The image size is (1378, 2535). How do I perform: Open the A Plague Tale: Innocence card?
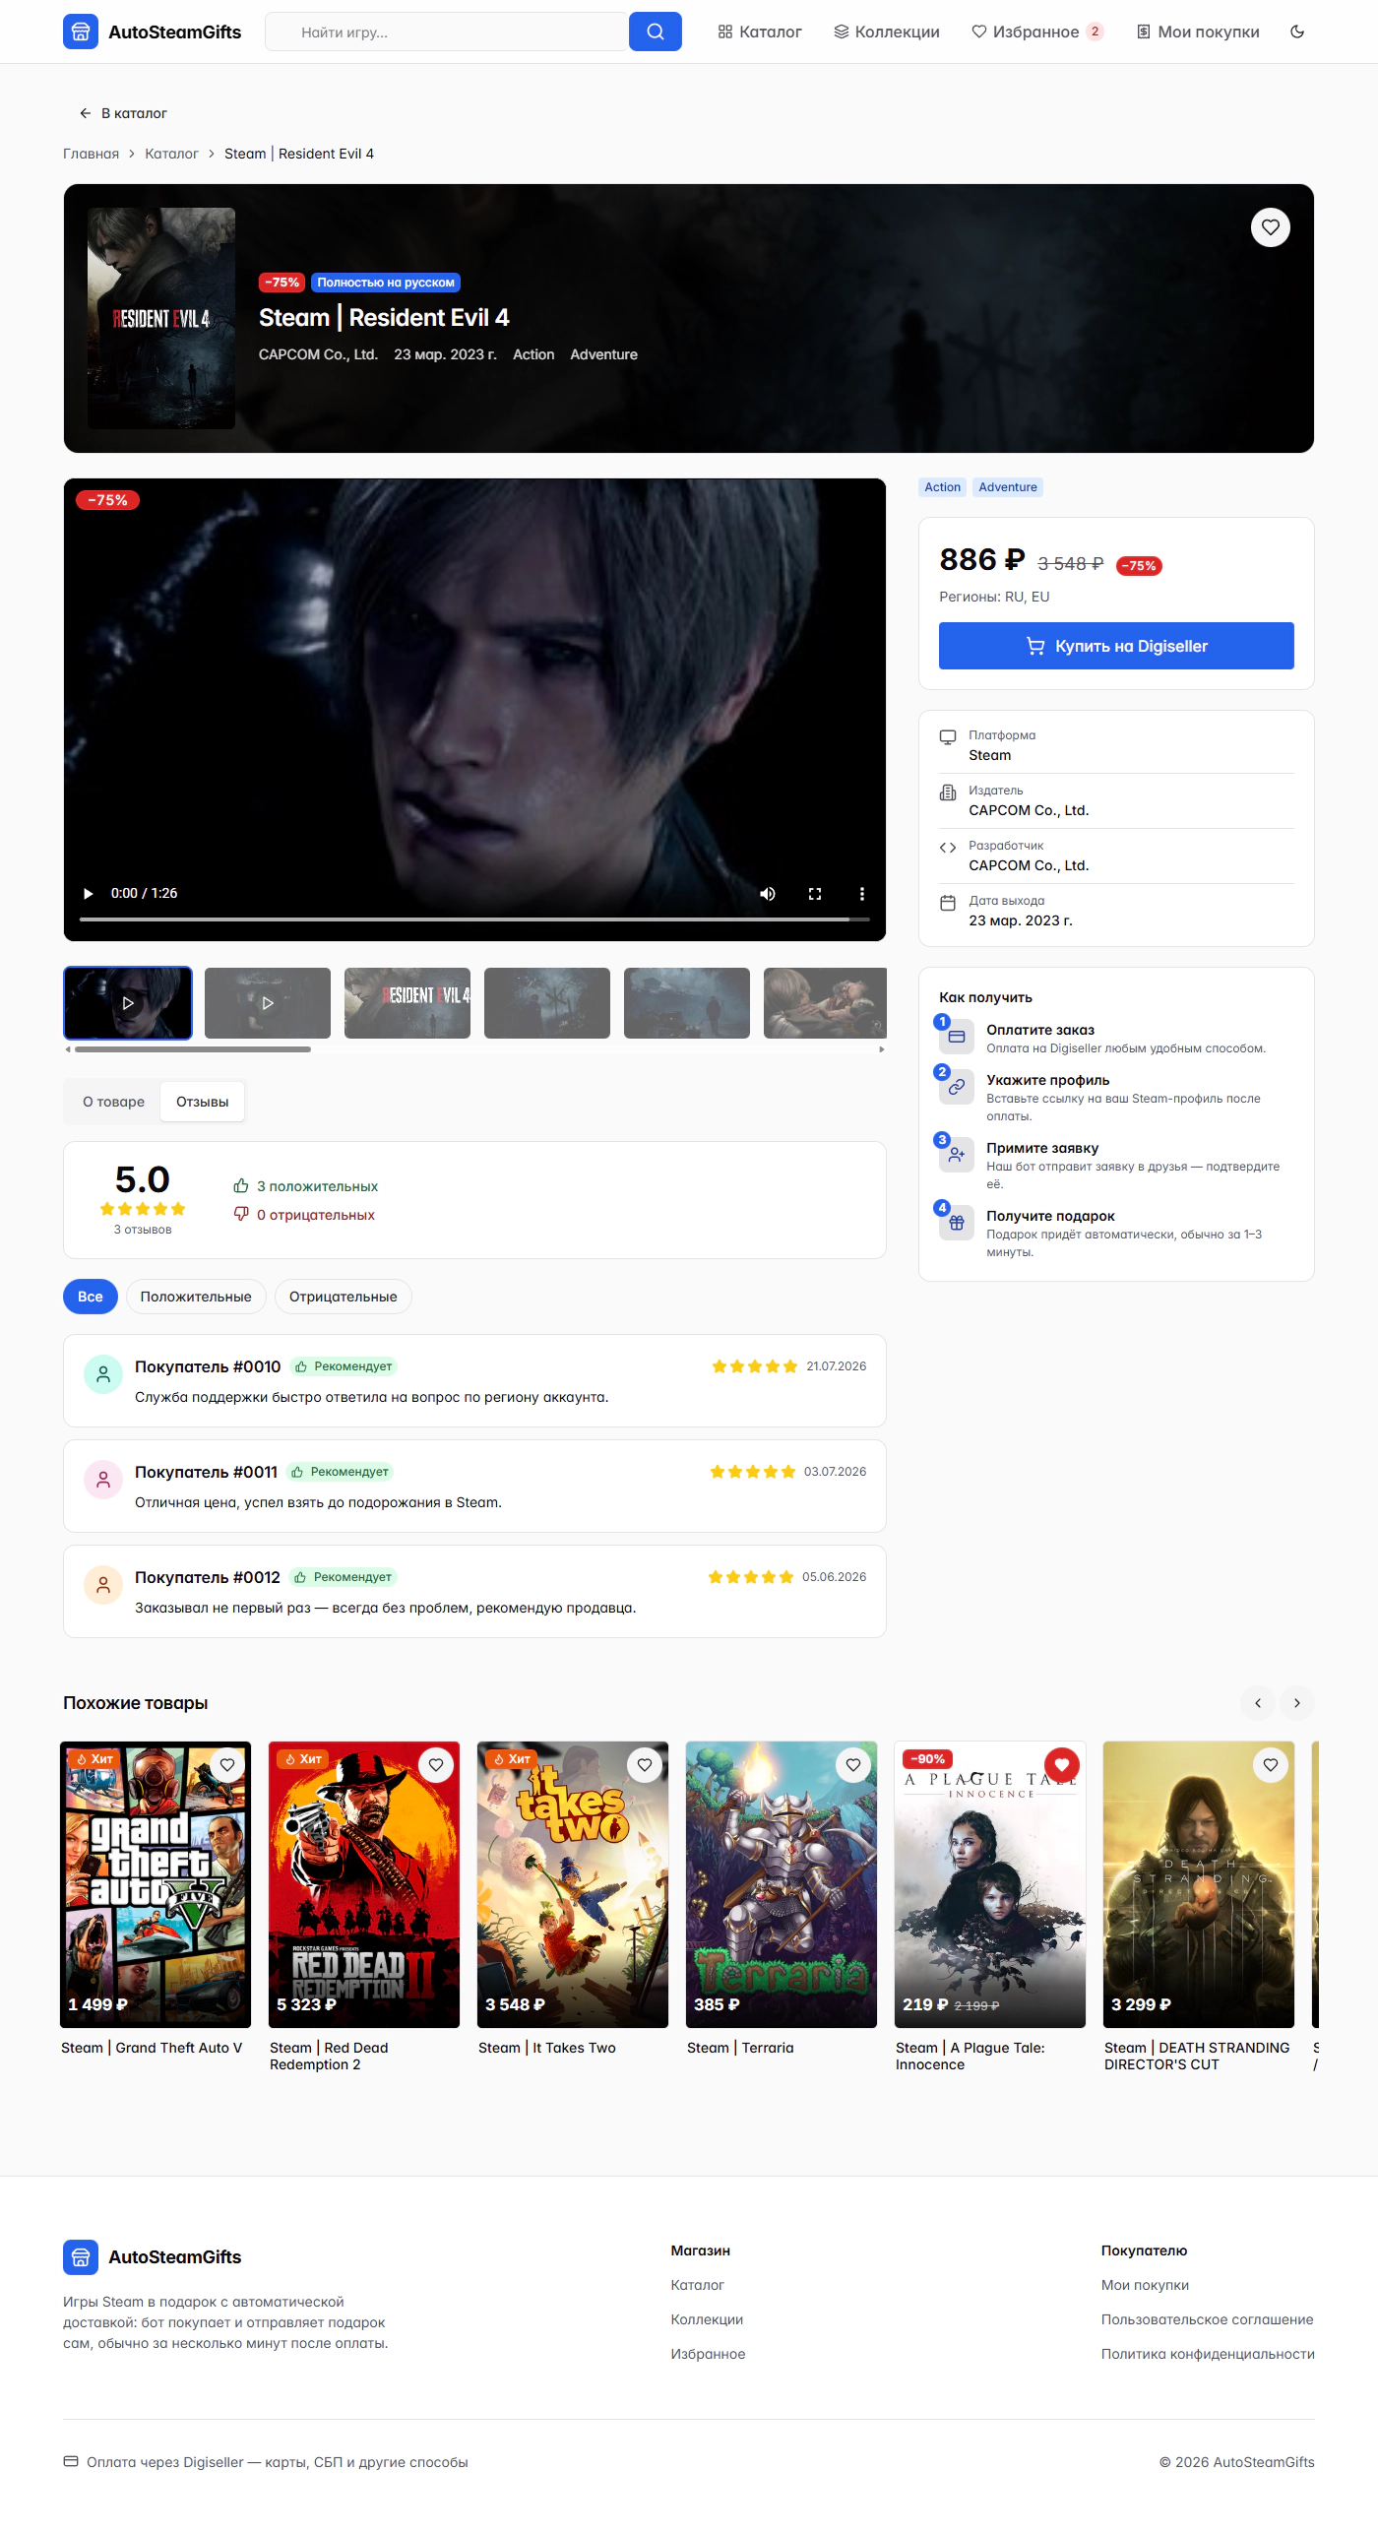pos(990,1907)
